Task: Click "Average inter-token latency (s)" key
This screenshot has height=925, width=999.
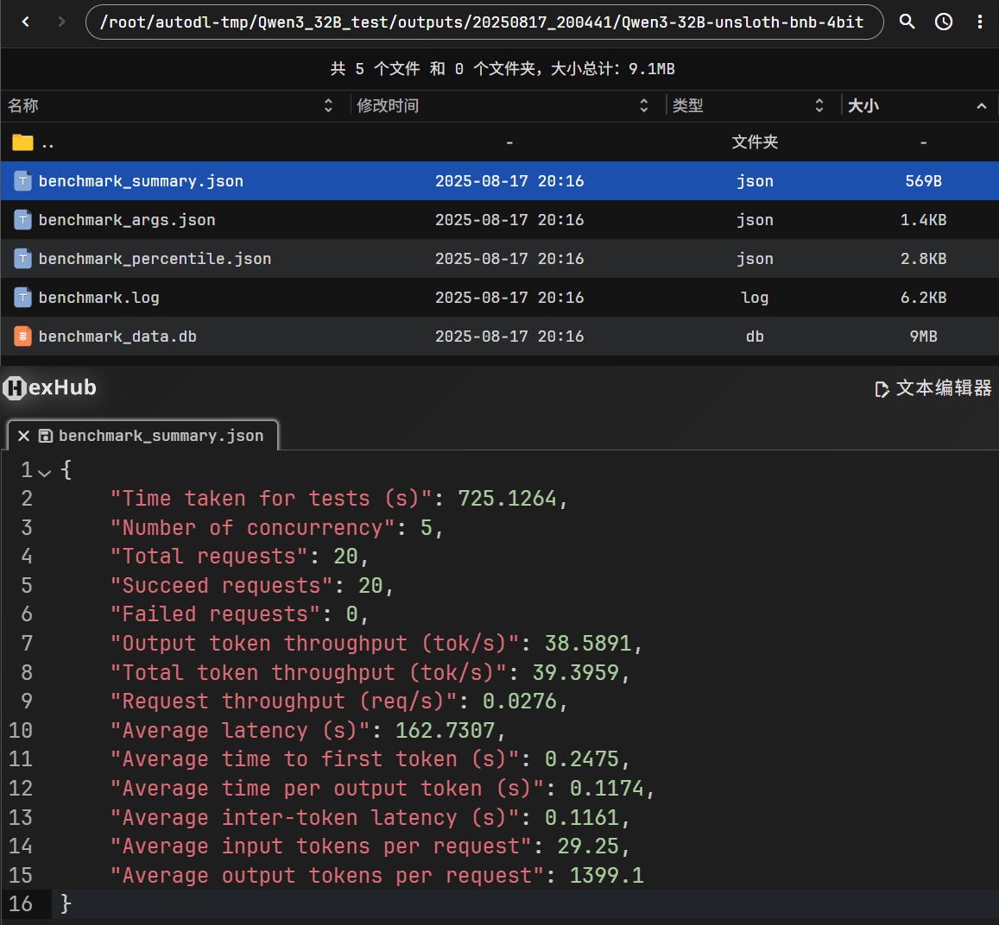Action: pyautogui.click(x=315, y=818)
